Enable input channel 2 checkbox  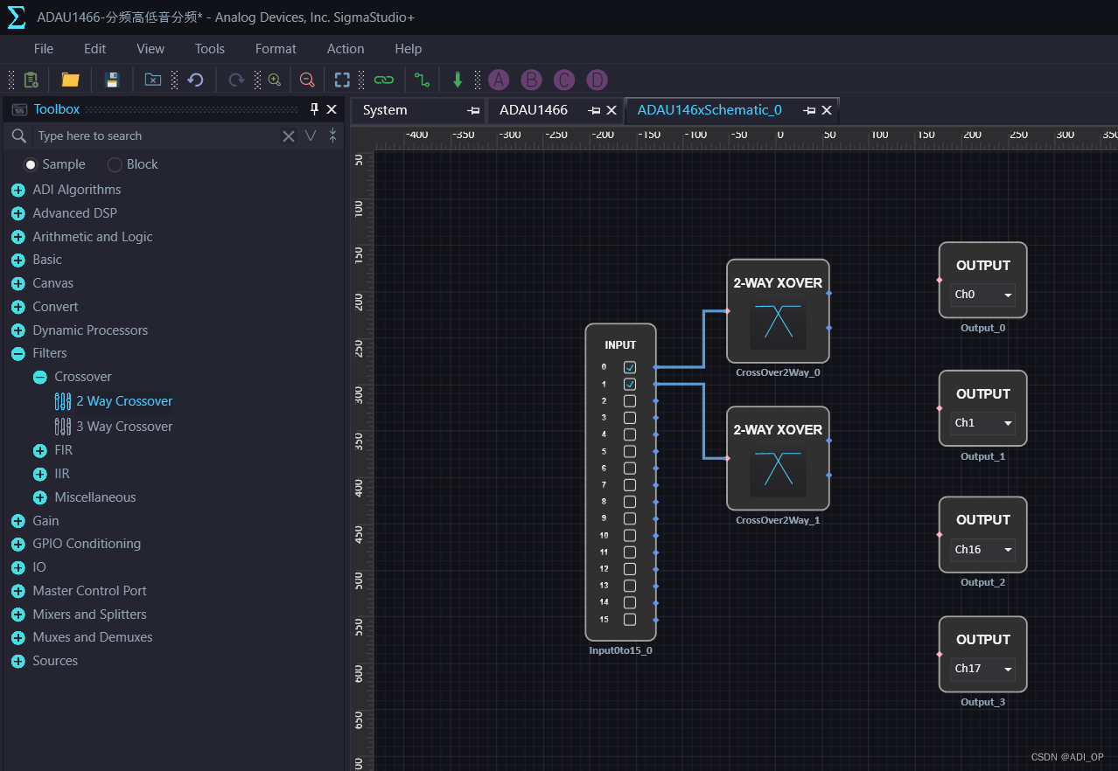coord(630,401)
